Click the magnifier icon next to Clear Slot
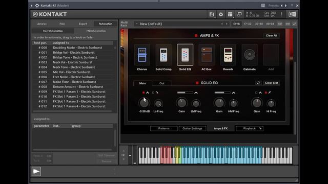Screen dimensions: 328x184 (258, 83)
